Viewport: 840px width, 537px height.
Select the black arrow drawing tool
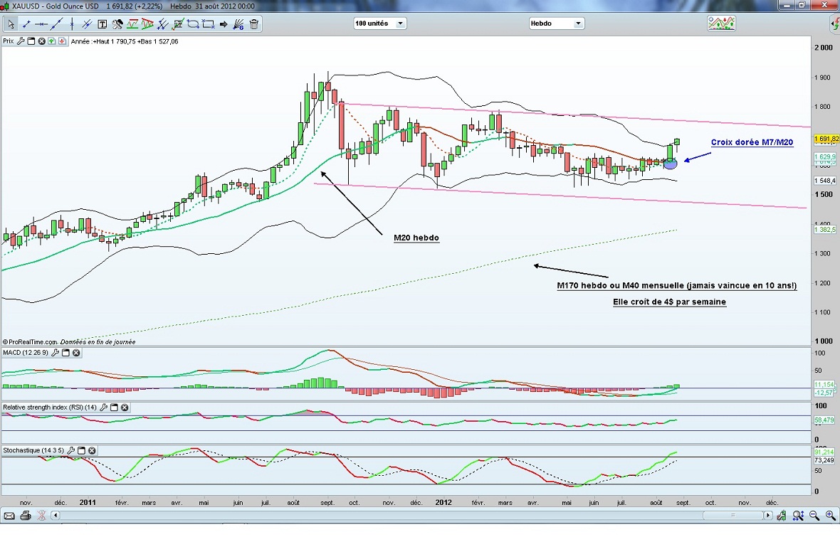tap(224, 24)
